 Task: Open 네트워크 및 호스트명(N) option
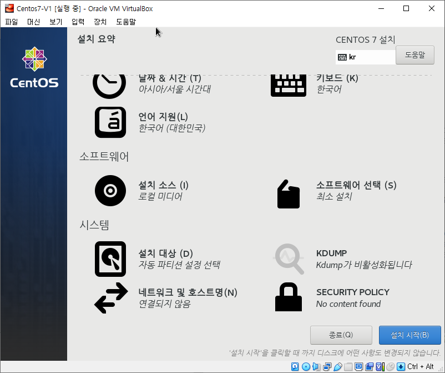tap(188, 292)
